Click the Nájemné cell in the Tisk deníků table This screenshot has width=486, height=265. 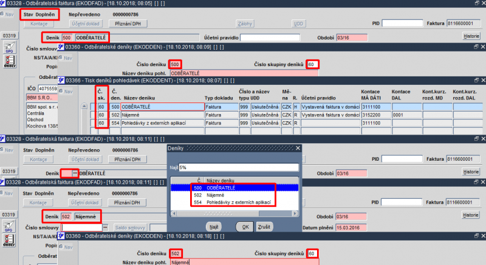(162, 115)
